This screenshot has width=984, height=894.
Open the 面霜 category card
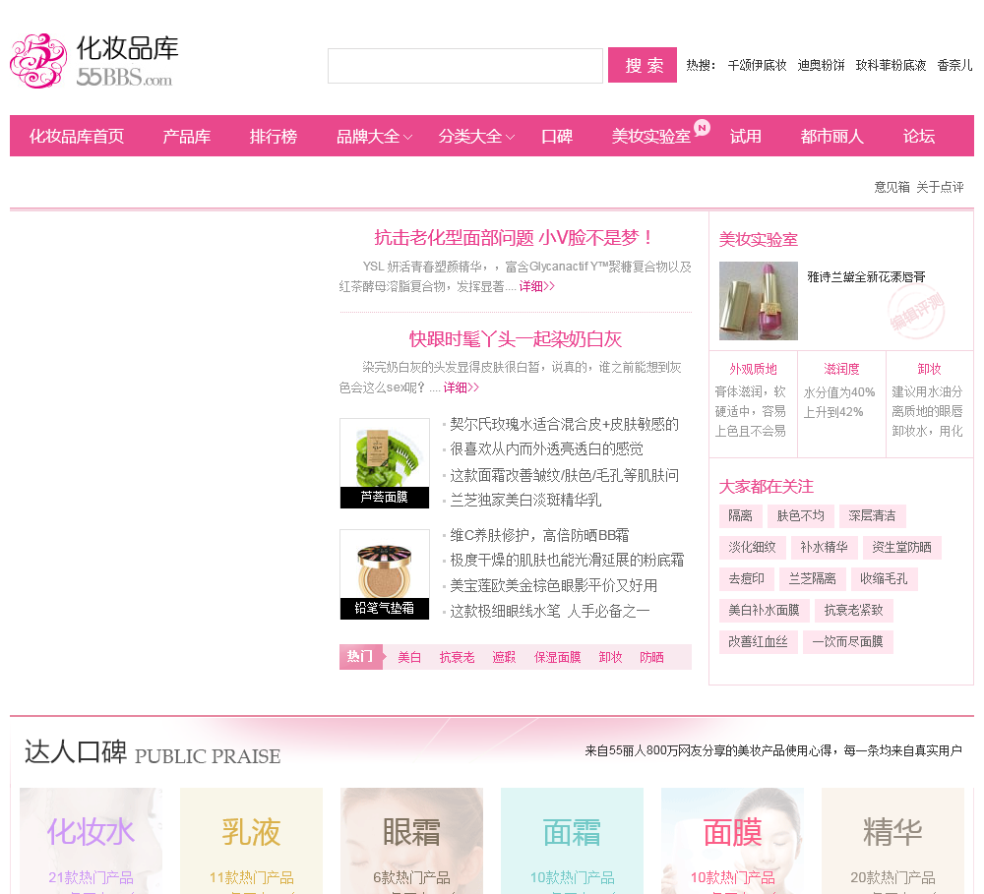click(x=572, y=841)
